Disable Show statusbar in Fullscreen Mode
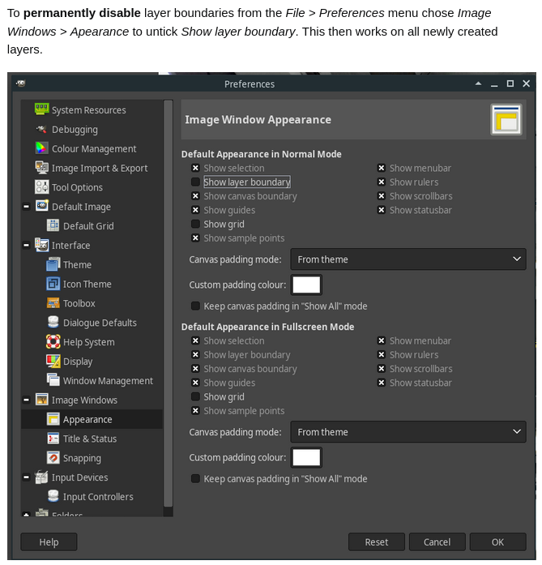 [382, 383]
